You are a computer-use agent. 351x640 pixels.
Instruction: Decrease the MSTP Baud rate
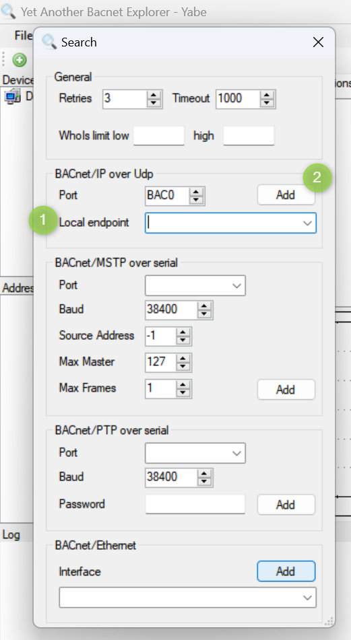(x=205, y=314)
